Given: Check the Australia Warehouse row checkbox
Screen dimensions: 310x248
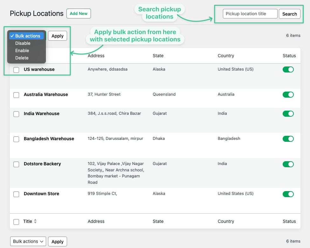Looking at the screenshot, I should tap(16, 95).
